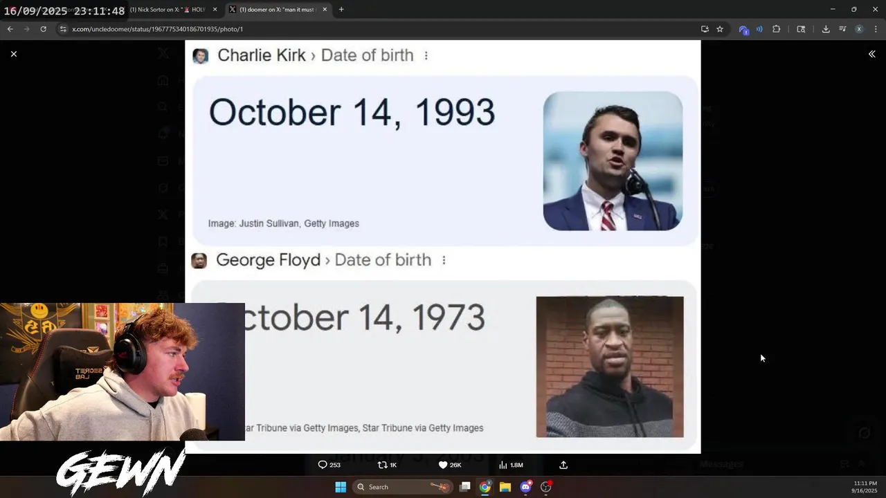Collapse the photo side panel with double chevron
The height and width of the screenshot is (498, 886).
[871, 54]
